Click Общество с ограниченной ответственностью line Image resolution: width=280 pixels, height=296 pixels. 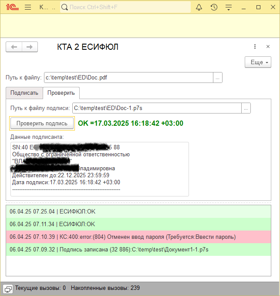71,155
